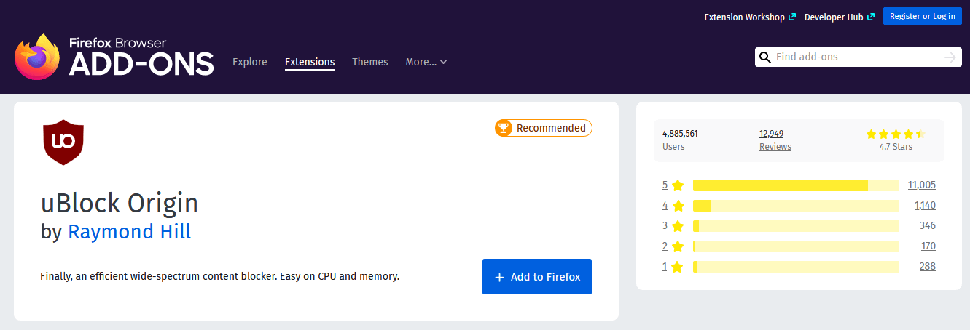Viewport: 970px width, 330px height.
Task: Click the 2-star rating bar
Action: [x=796, y=246]
